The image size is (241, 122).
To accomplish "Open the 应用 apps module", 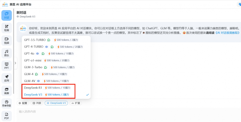I will [x=7, y=78].
